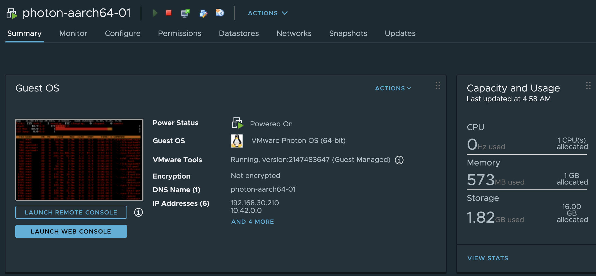Click the Edit Settings pencil icon
Viewport: 596px width, 276px height.
click(x=203, y=13)
